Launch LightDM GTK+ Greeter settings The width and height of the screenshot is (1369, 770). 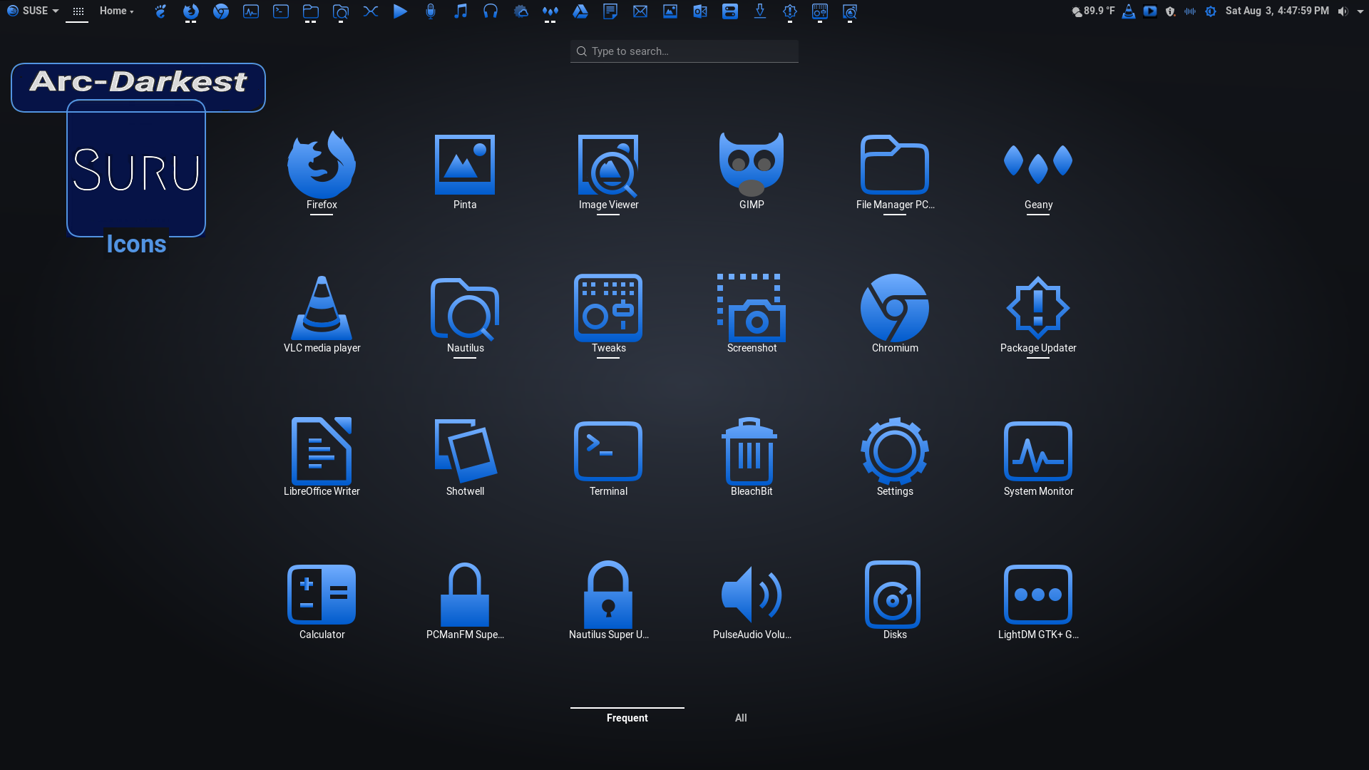tap(1037, 599)
